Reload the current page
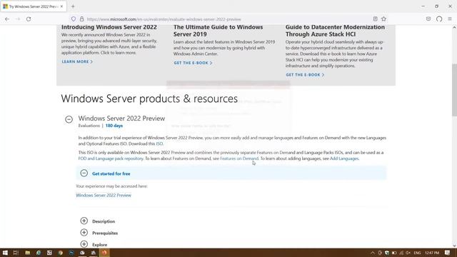Viewport: 457px width, 257px height. pyautogui.click(x=29, y=19)
